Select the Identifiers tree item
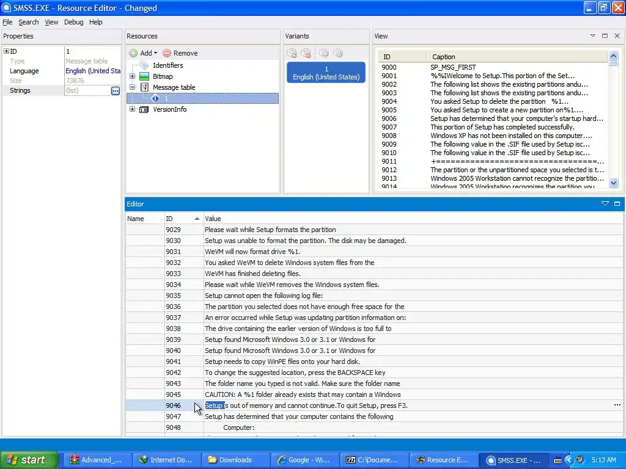This screenshot has width=626, height=469. coord(168,65)
